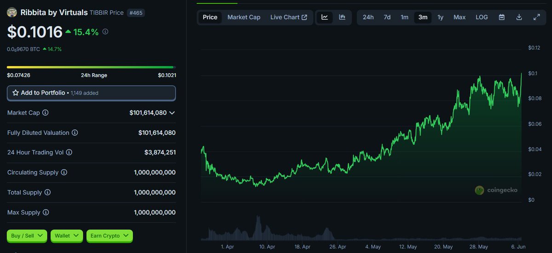Switch to line chart view icon
This screenshot has height=253, width=552.
tap(325, 17)
